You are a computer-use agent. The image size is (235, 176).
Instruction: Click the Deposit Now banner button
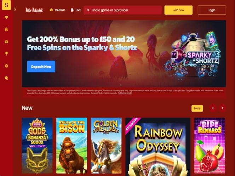click(41, 67)
